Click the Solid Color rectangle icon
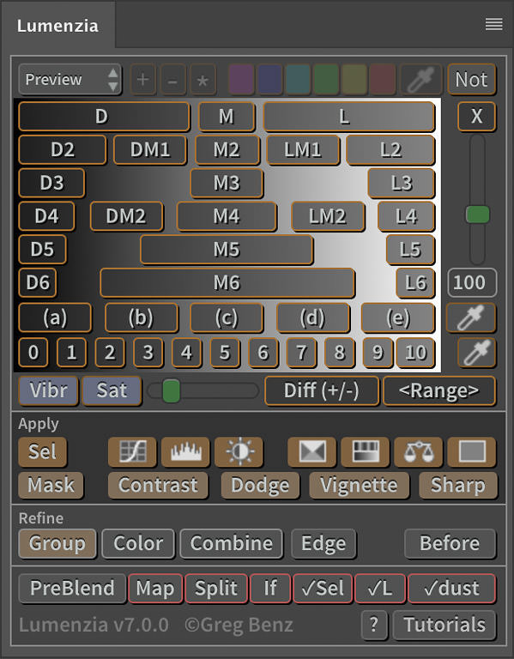This screenshot has width=514, height=659. click(x=472, y=452)
